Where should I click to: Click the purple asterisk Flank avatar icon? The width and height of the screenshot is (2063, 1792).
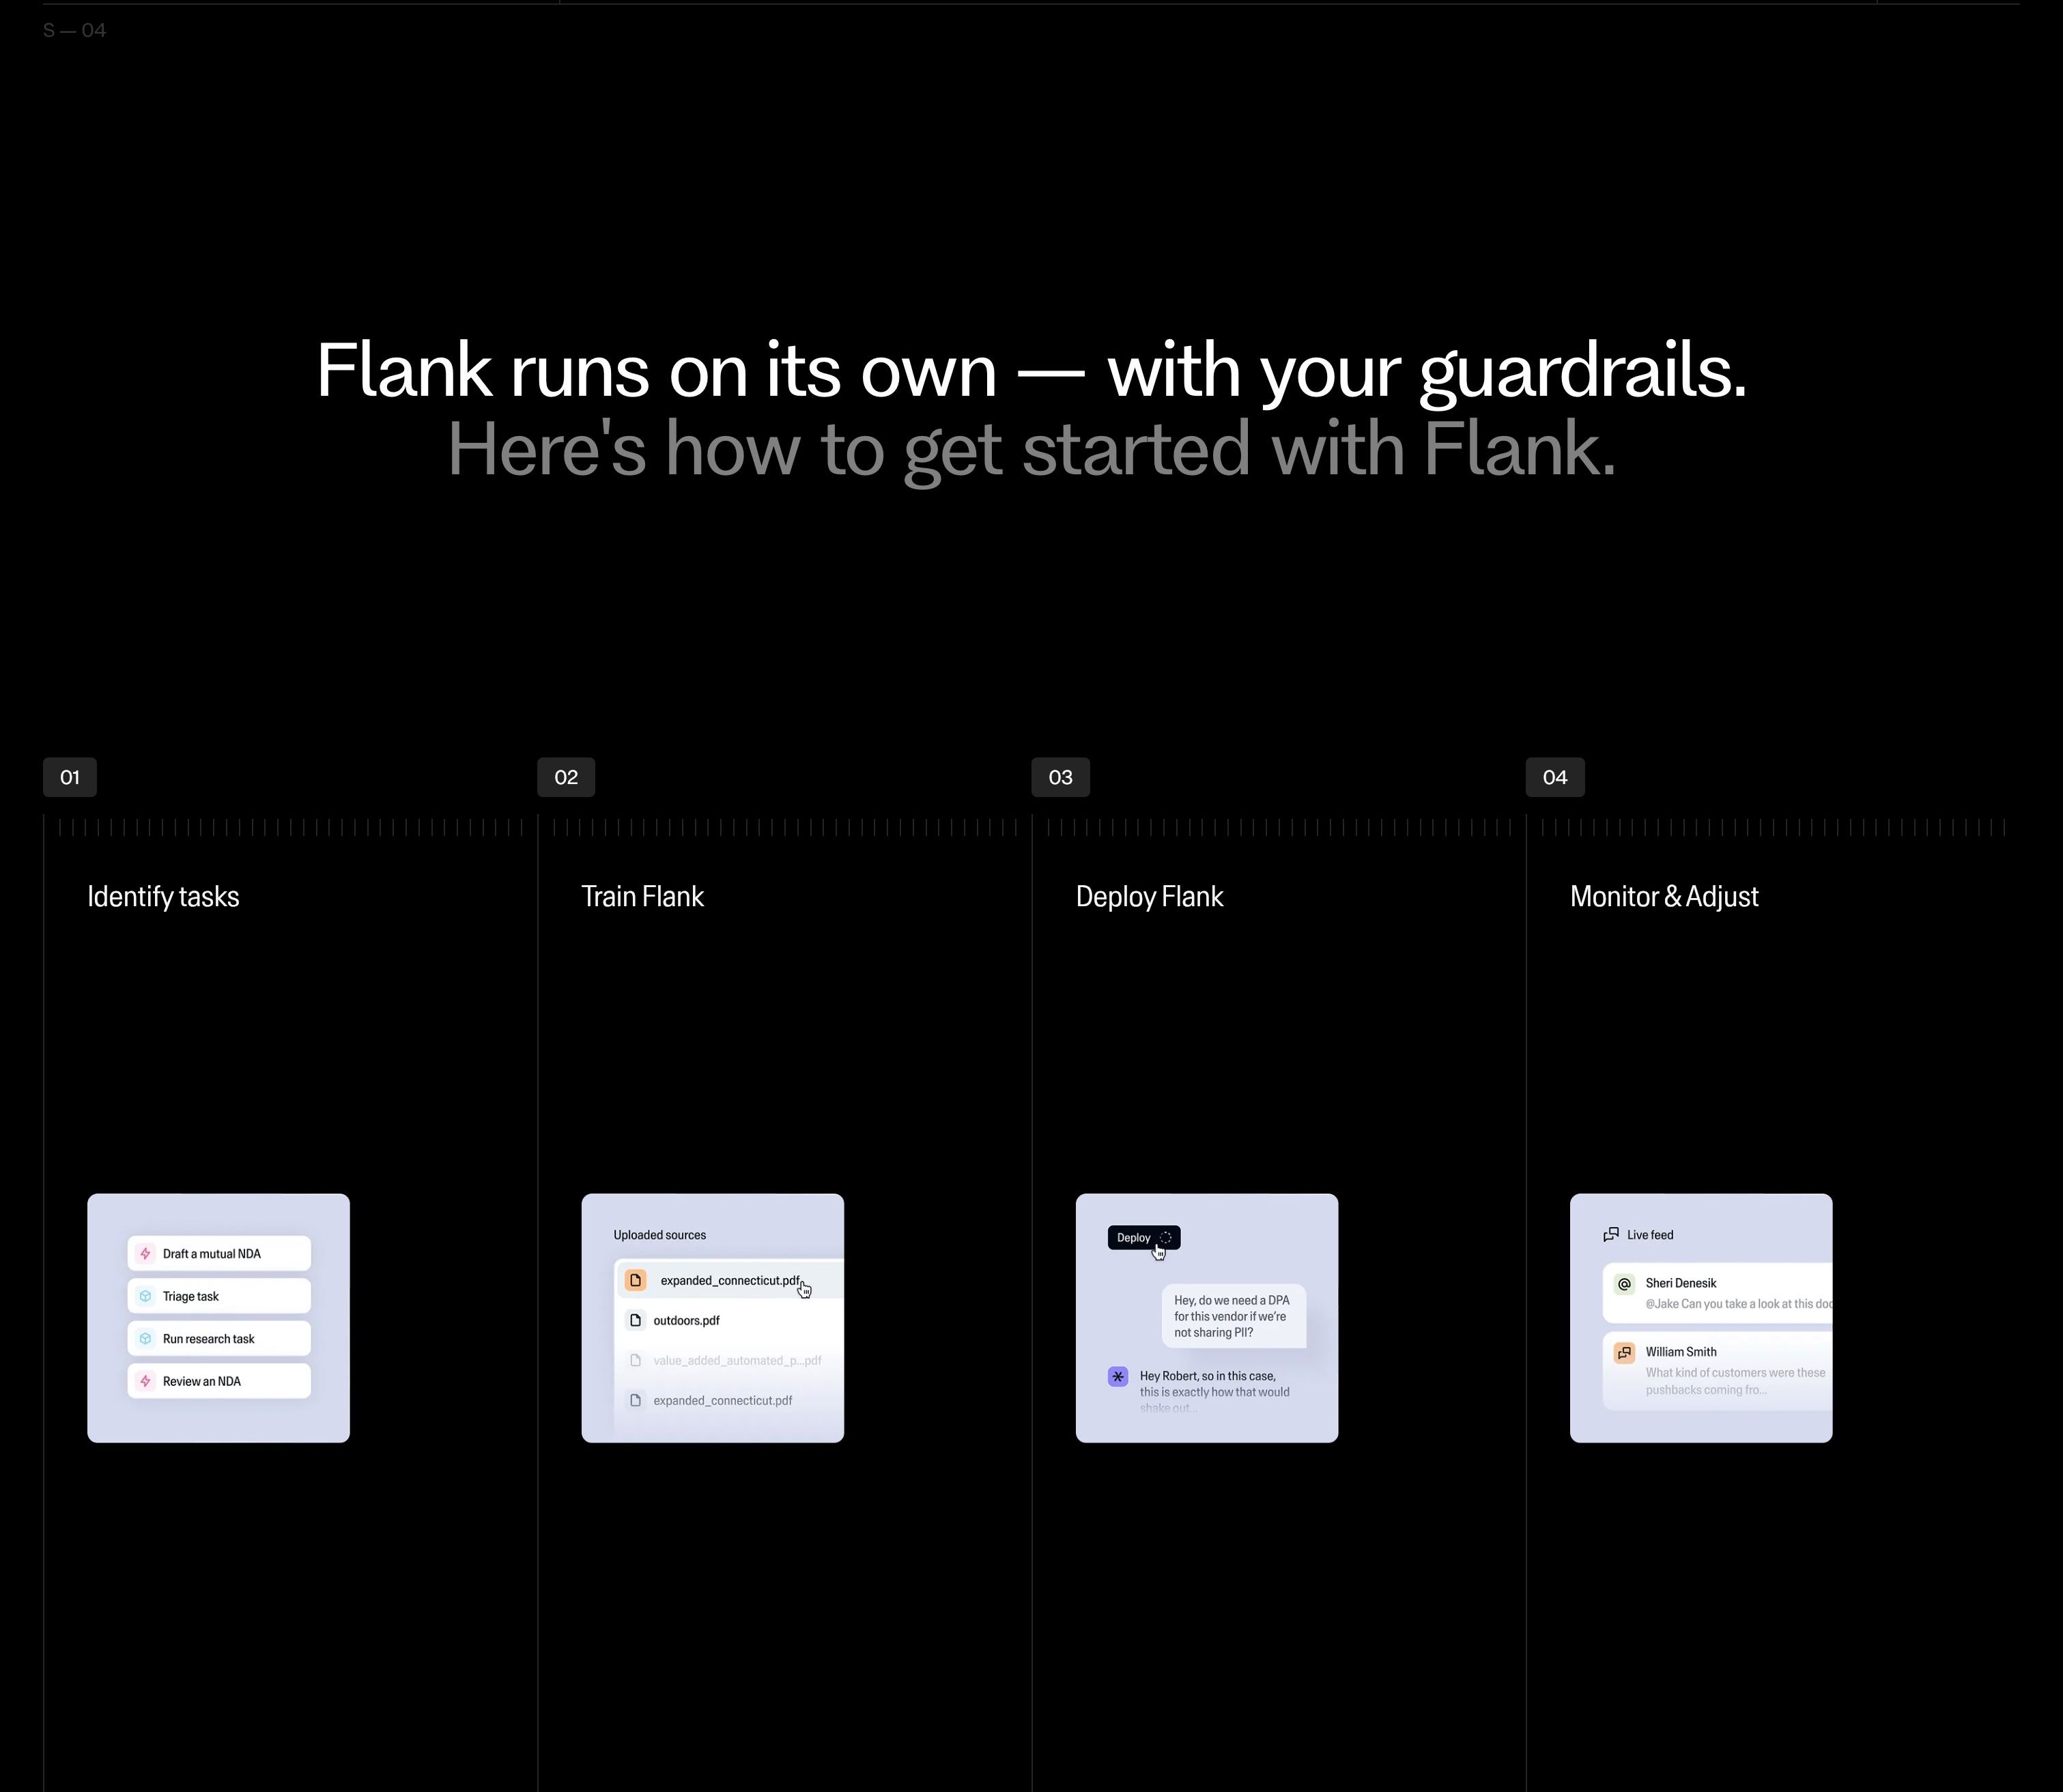click(x=1119, y=1376)
